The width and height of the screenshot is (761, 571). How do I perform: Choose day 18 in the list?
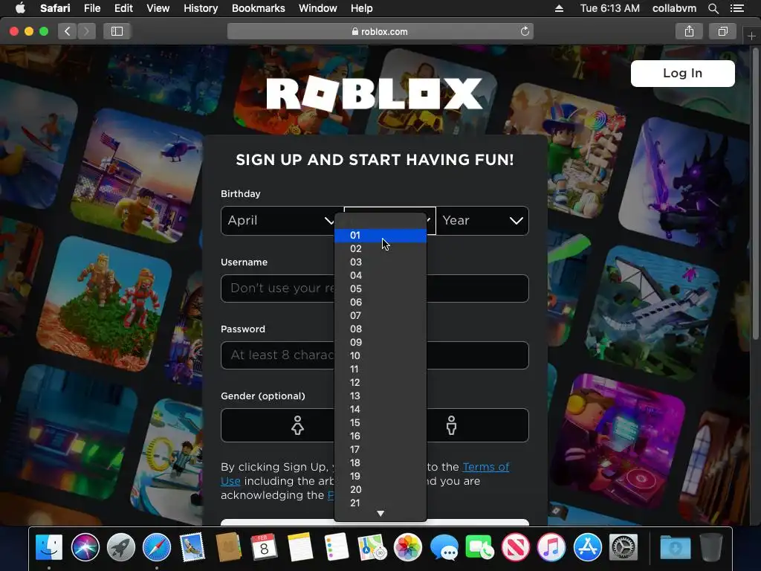[x=380, y=463]
